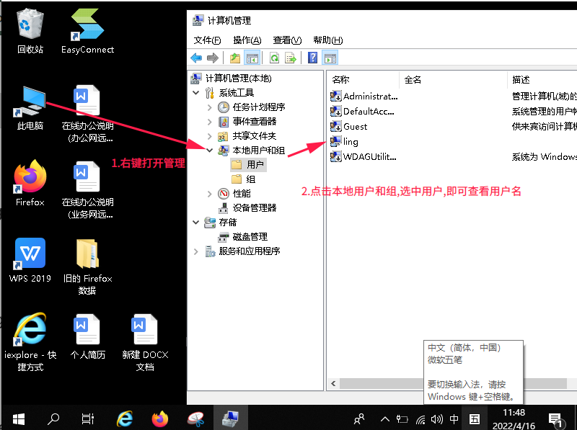The image size is (577, 430).
Task: Open the 查看(V) menu
Action: tap(287, 40)
